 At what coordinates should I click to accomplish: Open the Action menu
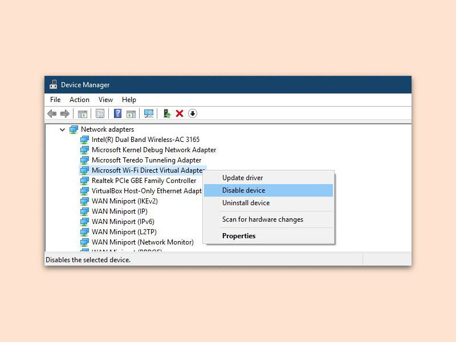click(x=79, y=100)
